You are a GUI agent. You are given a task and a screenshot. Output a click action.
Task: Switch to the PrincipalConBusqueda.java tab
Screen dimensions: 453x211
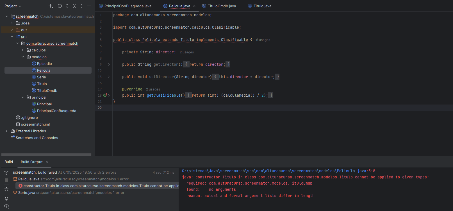[125, 6]
